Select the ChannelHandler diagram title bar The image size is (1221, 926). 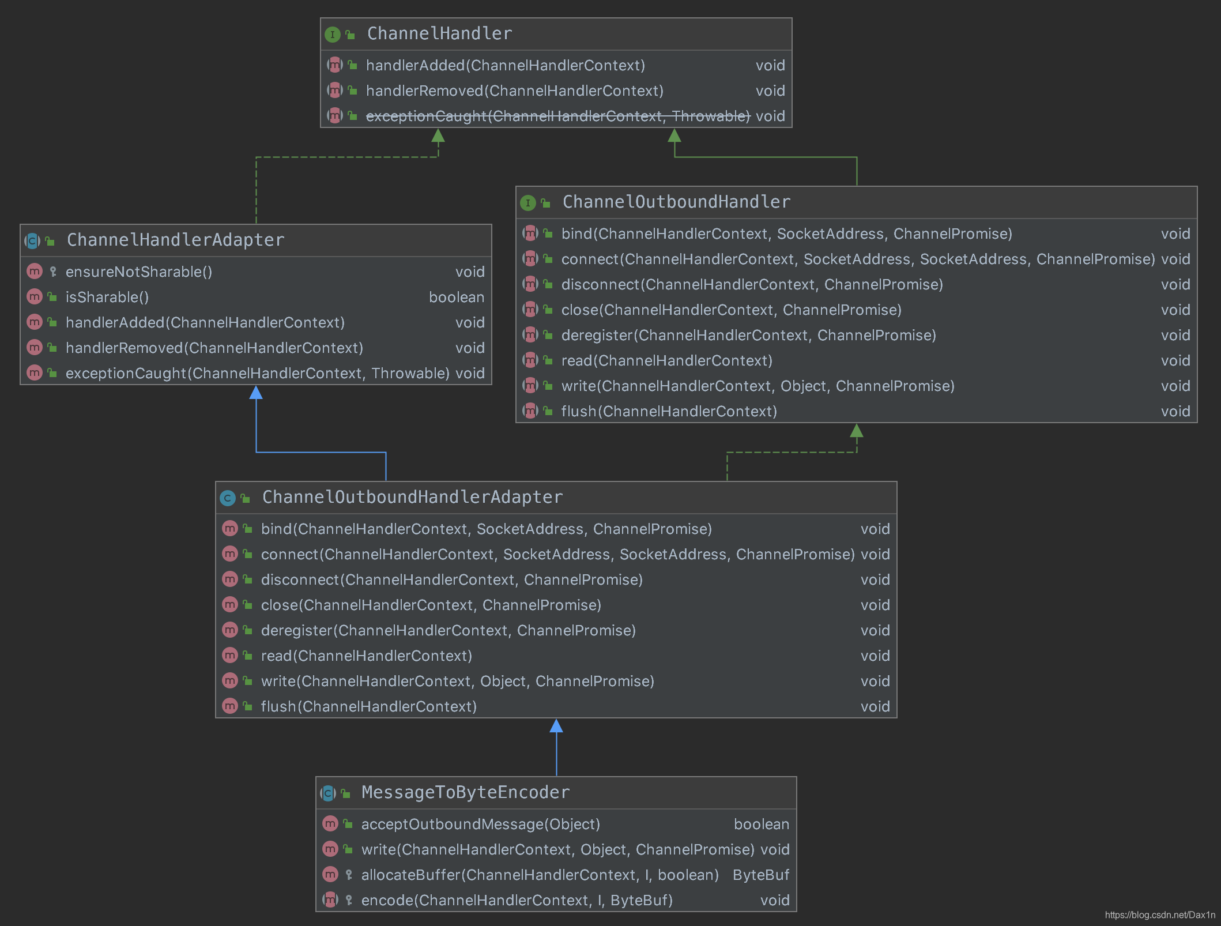(x=440, y=33)
